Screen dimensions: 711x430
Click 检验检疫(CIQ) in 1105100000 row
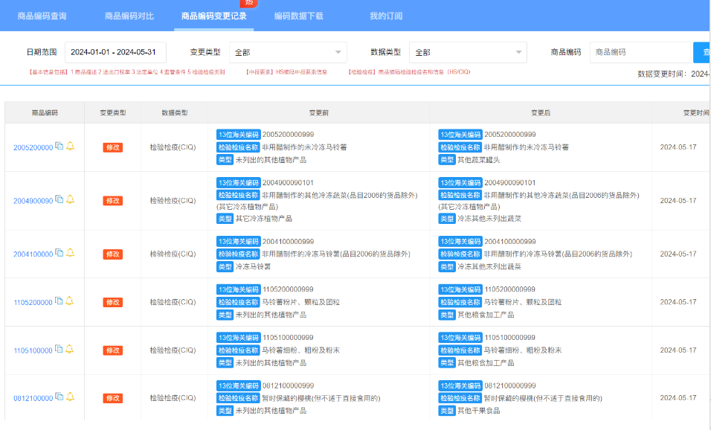tap(173, 350)
